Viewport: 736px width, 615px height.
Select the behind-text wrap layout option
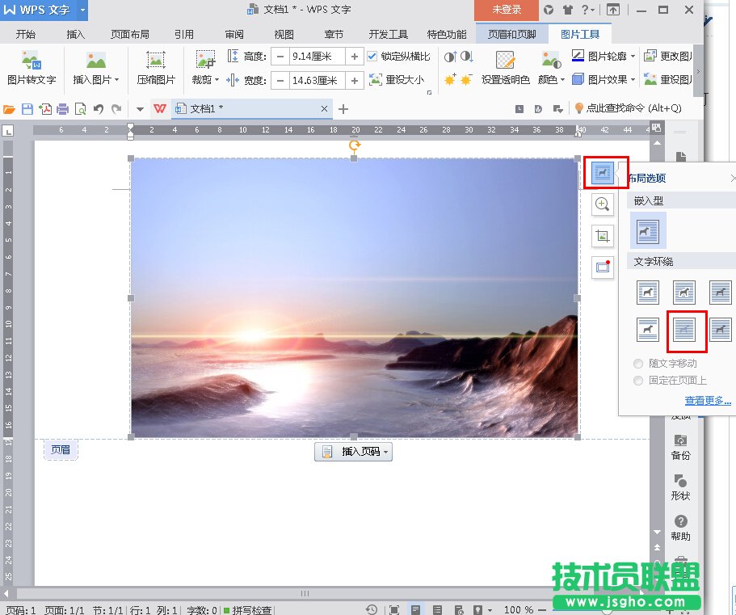coord(684,329)
